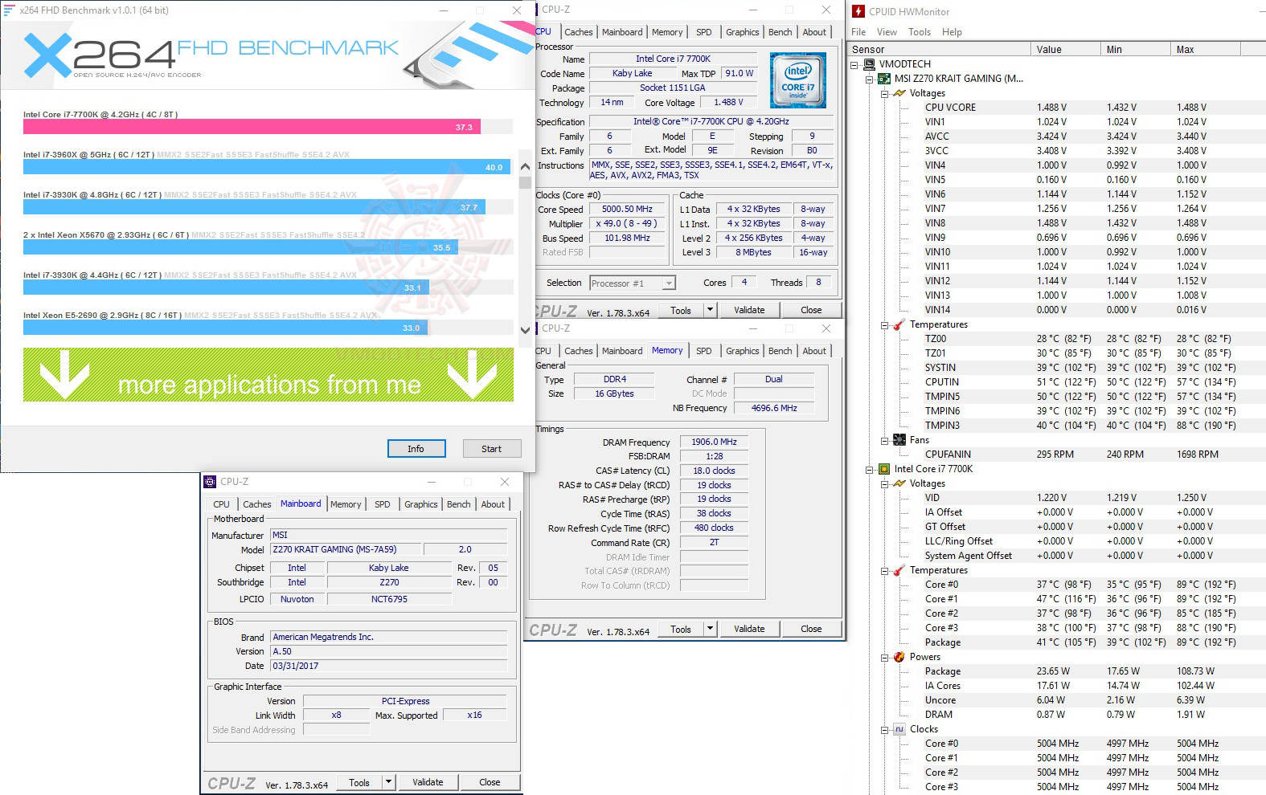Switch to Caches tab in the top CPU-Z window
1266x795 pixels.
click(579, 32)
